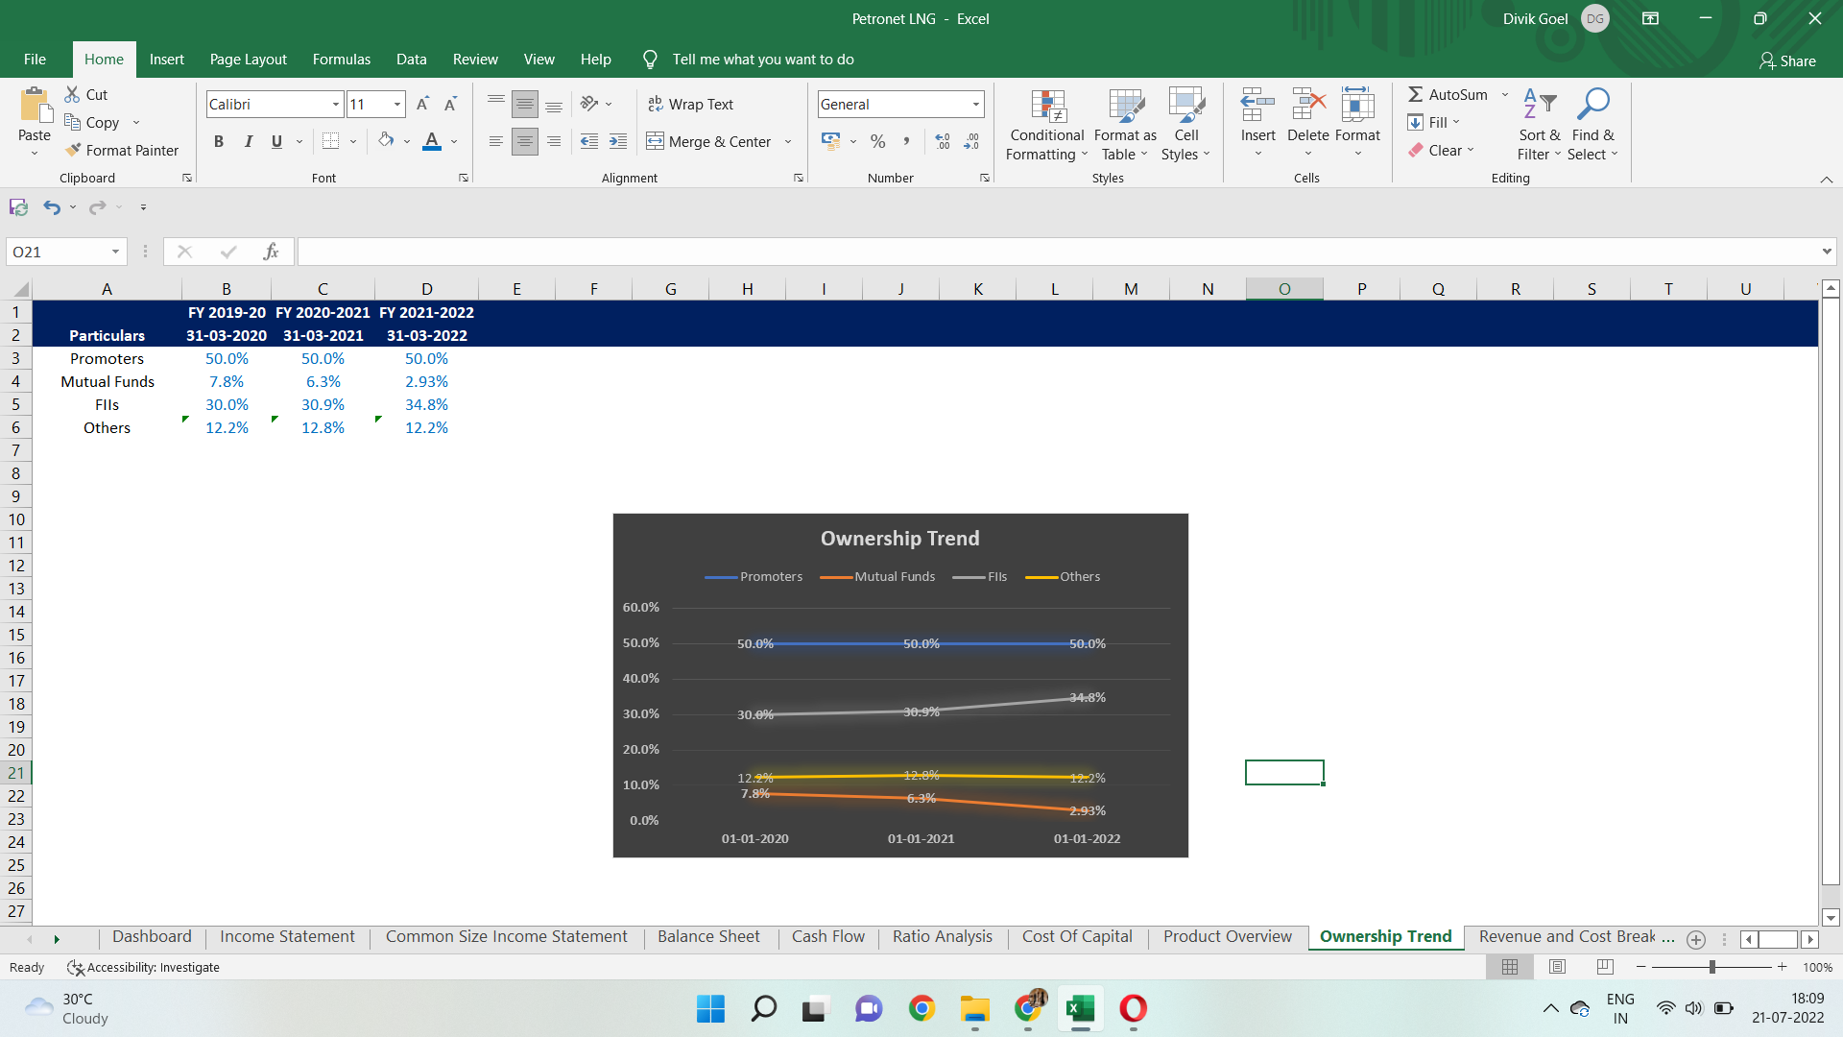Apply Percent Style format
This screenshot has width=1843, height=1037.
click(877, 141)
